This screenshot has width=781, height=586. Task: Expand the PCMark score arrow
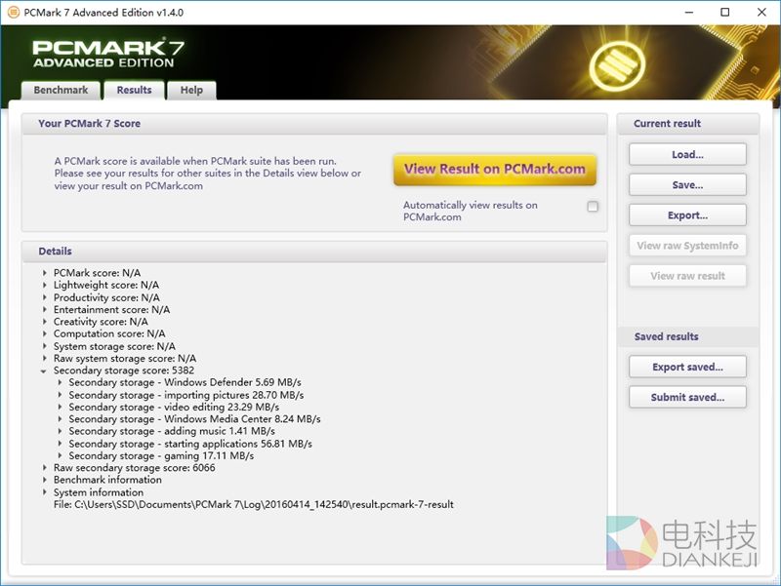pyautogui.click(x=44, y=273)
